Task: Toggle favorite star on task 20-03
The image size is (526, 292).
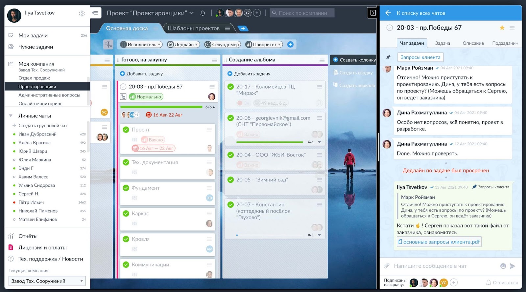Action: coord(502,28)
